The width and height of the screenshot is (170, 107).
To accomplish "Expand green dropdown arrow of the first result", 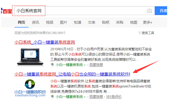I will (x=85, y=65).
